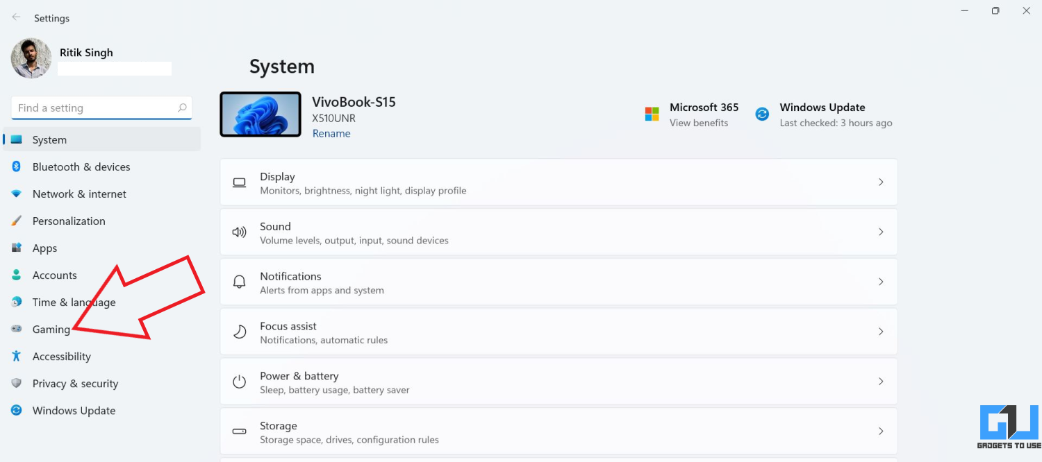This screenshot has height=462, width=1042.
Task: Select System in the sidebar
Action: point(102,139)
